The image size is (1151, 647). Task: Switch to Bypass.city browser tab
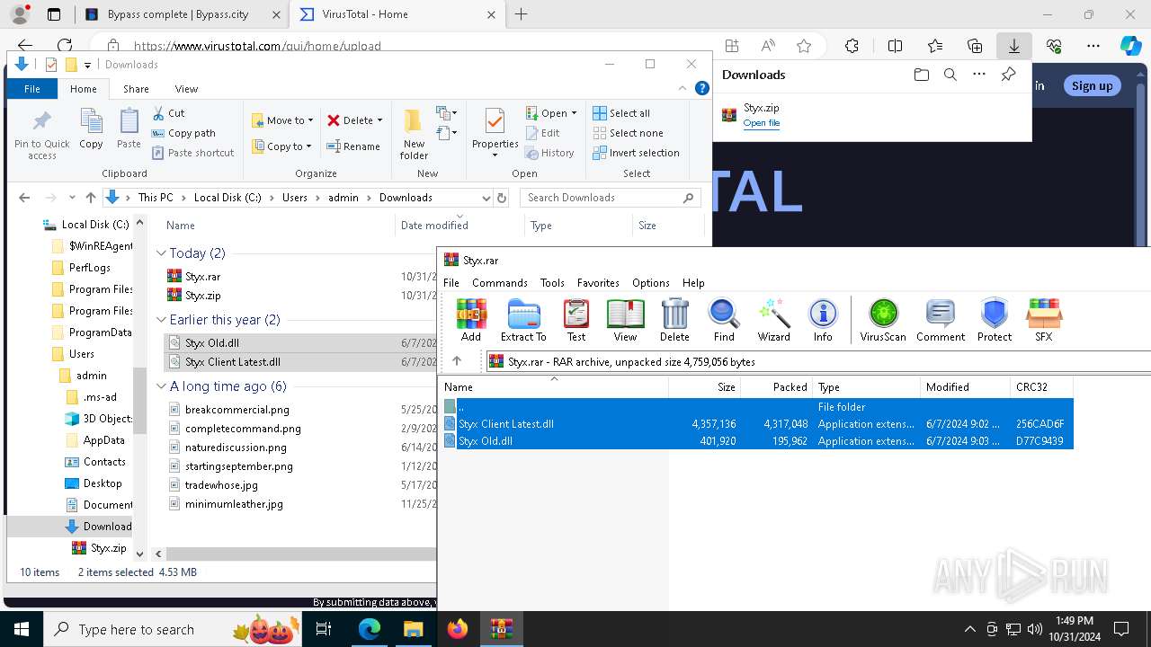pyautogui.click(x=182, y=14)
